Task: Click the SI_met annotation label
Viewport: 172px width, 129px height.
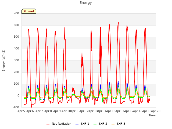Action: coord(29,11)
